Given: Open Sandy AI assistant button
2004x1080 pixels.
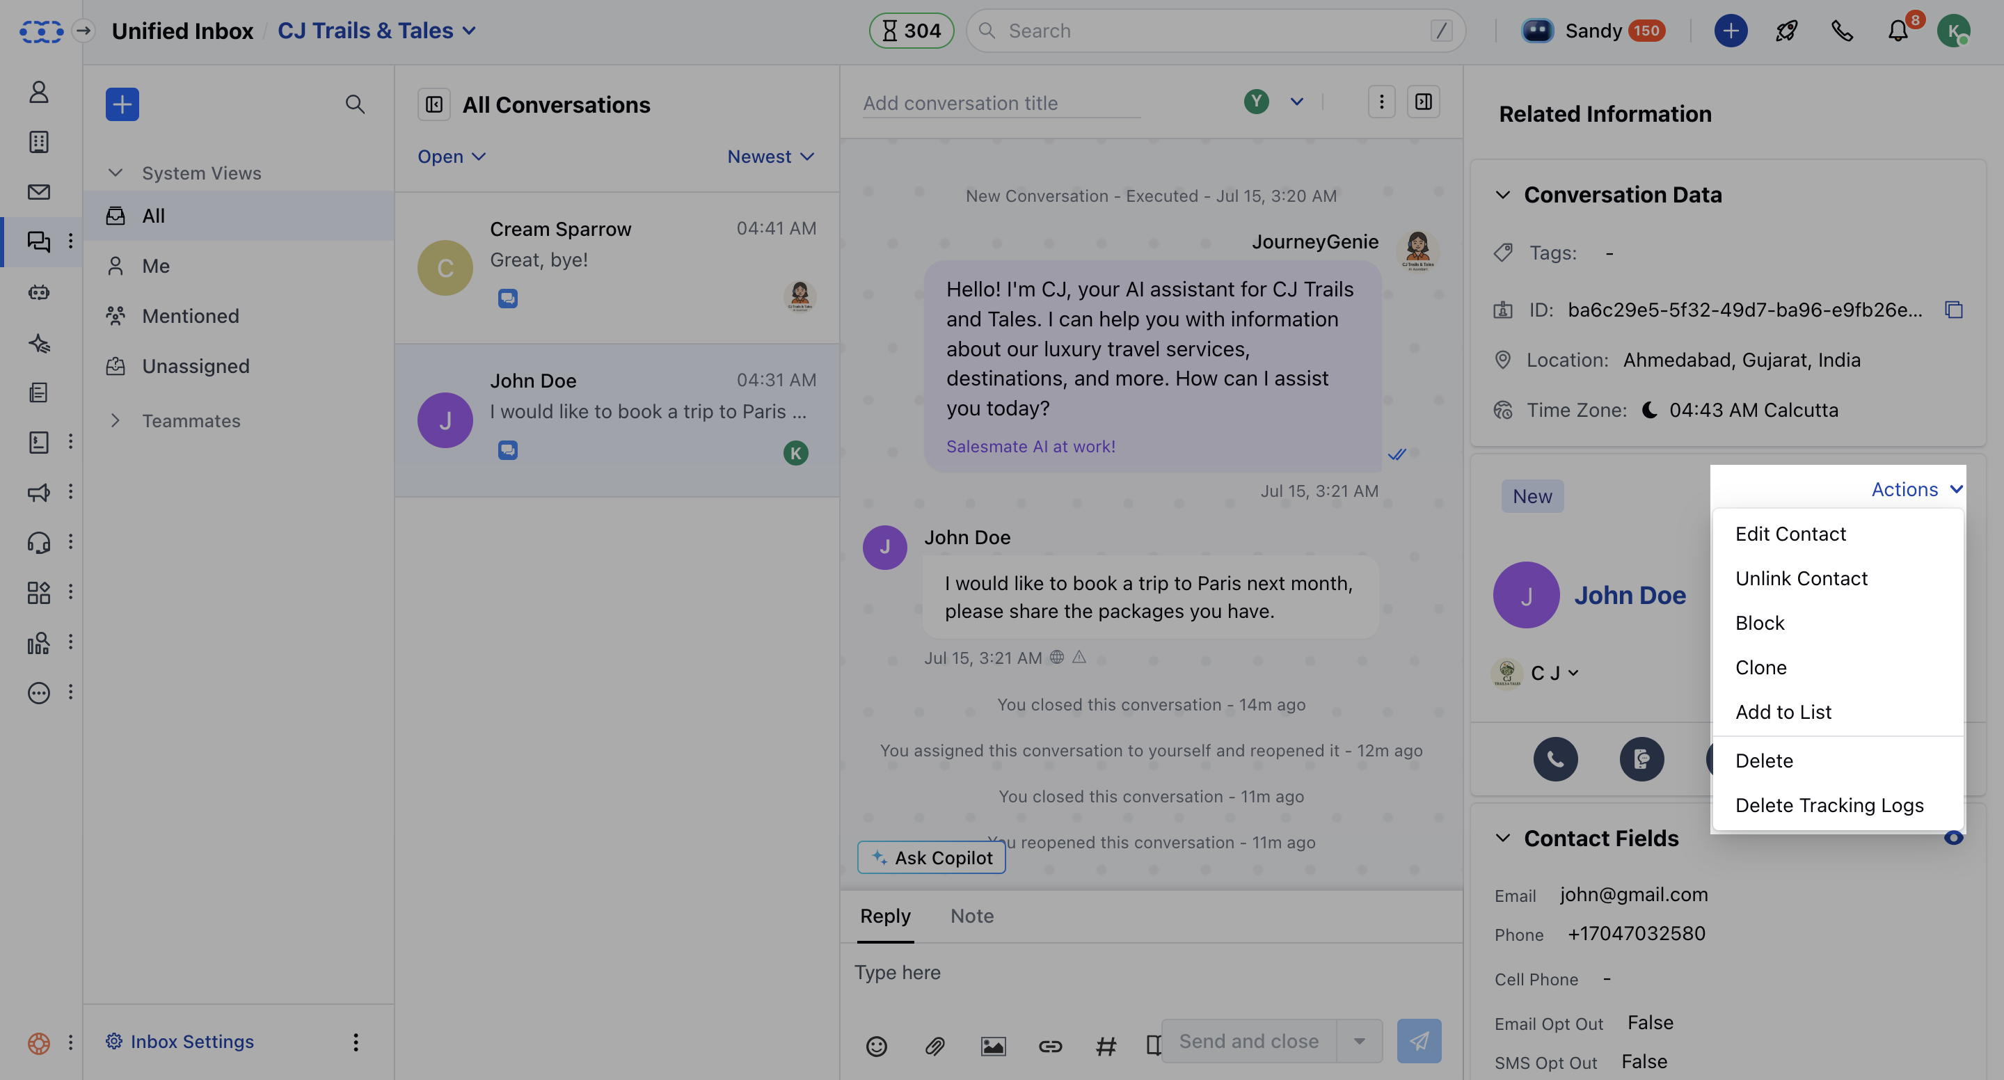Looking at the screenshot, I should tap(1594, 31).
